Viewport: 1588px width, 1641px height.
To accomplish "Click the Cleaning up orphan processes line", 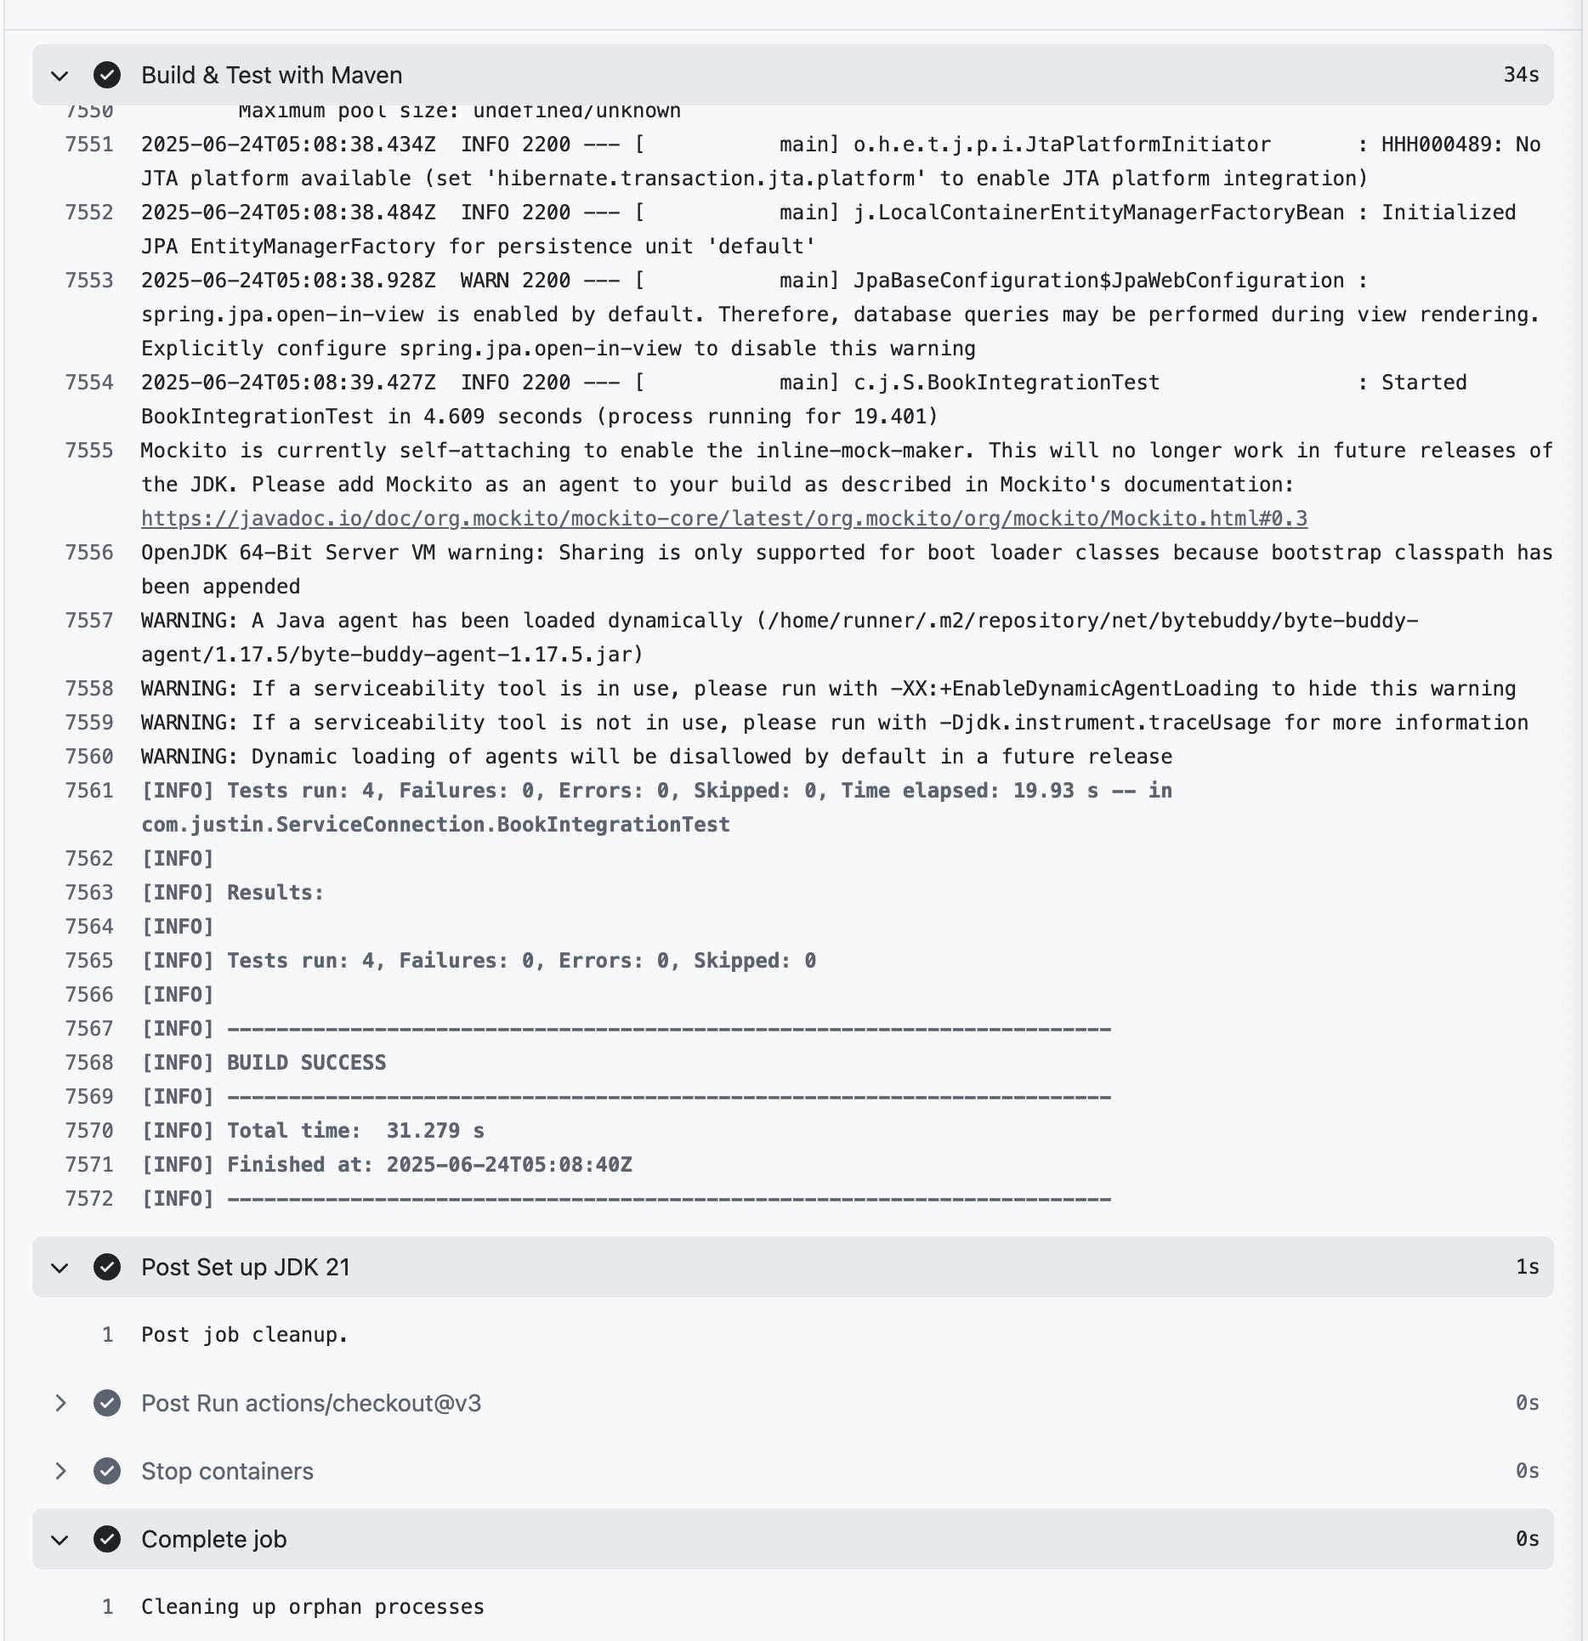I will point(313,1607).
